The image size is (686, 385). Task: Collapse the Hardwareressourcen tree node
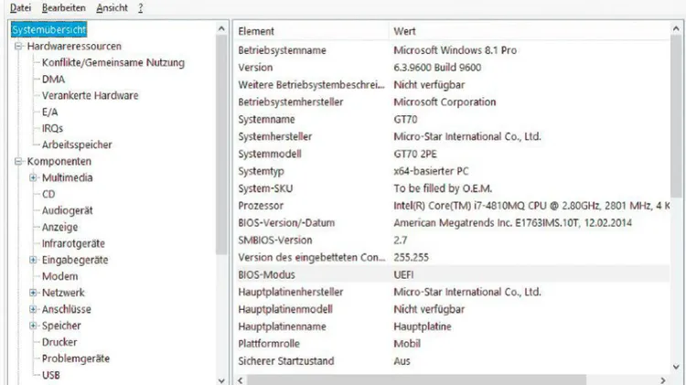(18, 46)
